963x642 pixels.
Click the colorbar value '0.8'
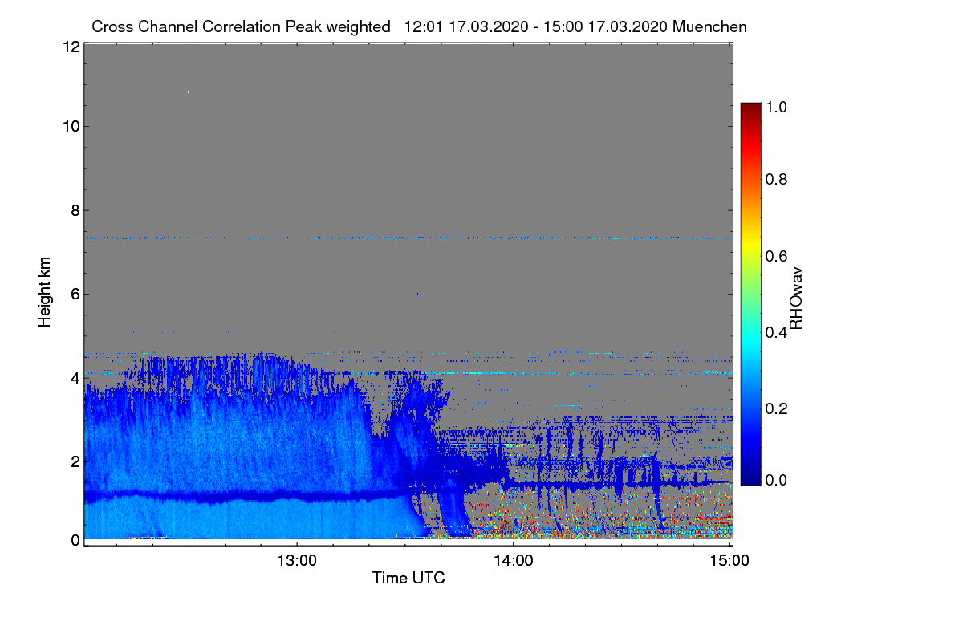pos(775,179)
